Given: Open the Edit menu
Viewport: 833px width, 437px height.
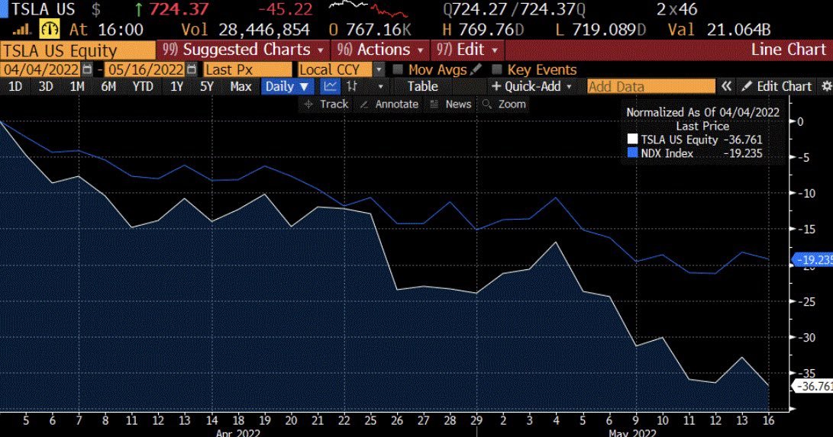Looking at the screenshot, I should click(467, 50).
